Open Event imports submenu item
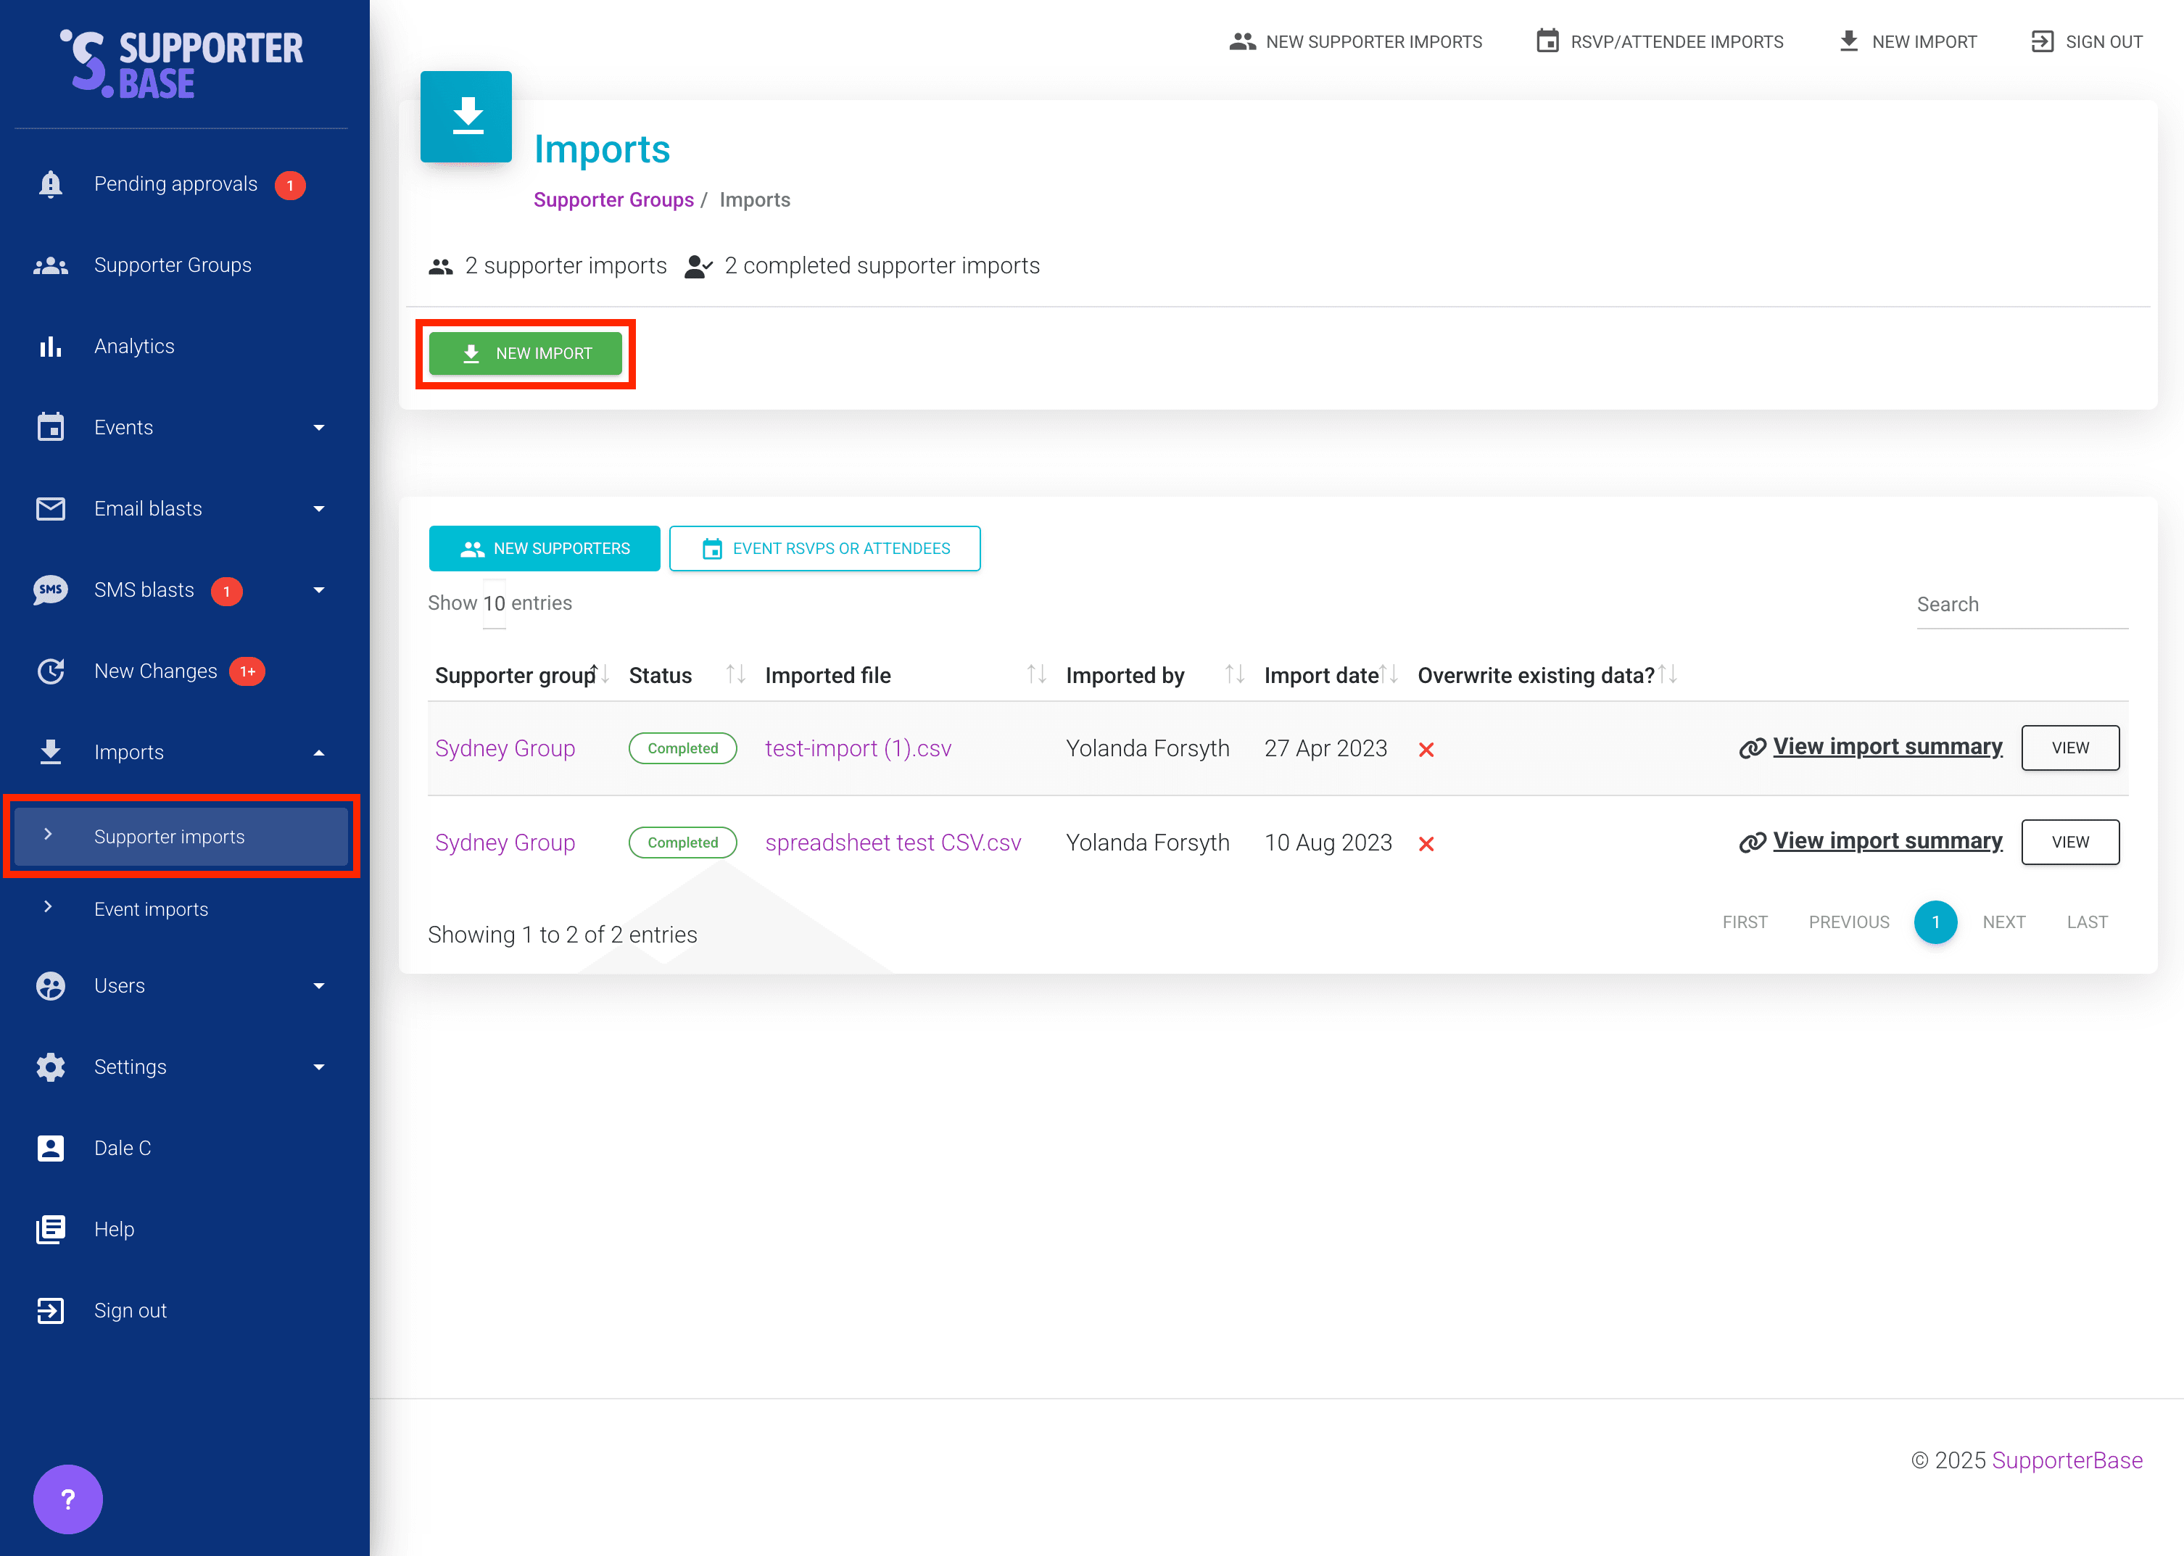Viewport: 2184px width, 1556px height. point(152,909)
